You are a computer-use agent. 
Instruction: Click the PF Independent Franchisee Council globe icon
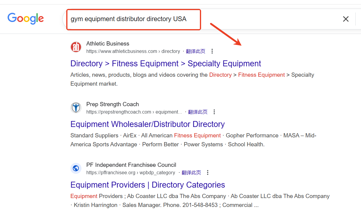click(x=76, y=168)
